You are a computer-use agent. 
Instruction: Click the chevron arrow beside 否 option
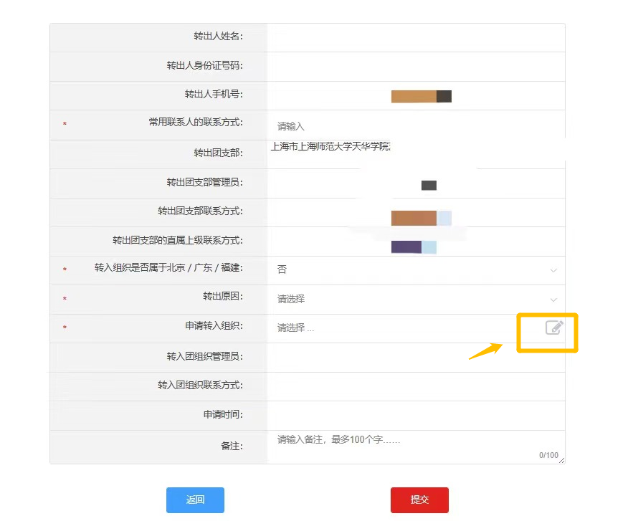553,270
